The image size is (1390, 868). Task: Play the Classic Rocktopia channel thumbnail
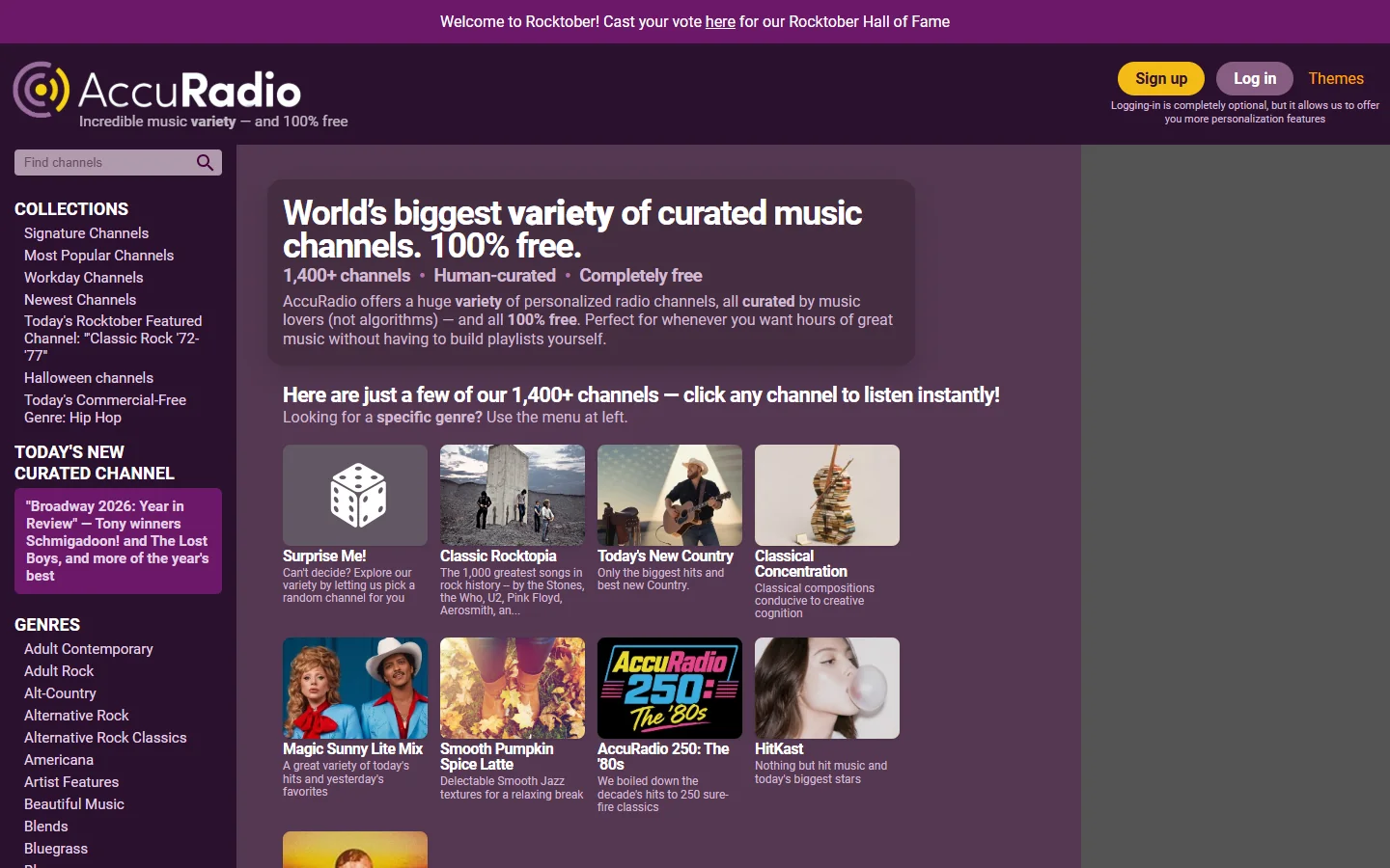click(513, 495)
